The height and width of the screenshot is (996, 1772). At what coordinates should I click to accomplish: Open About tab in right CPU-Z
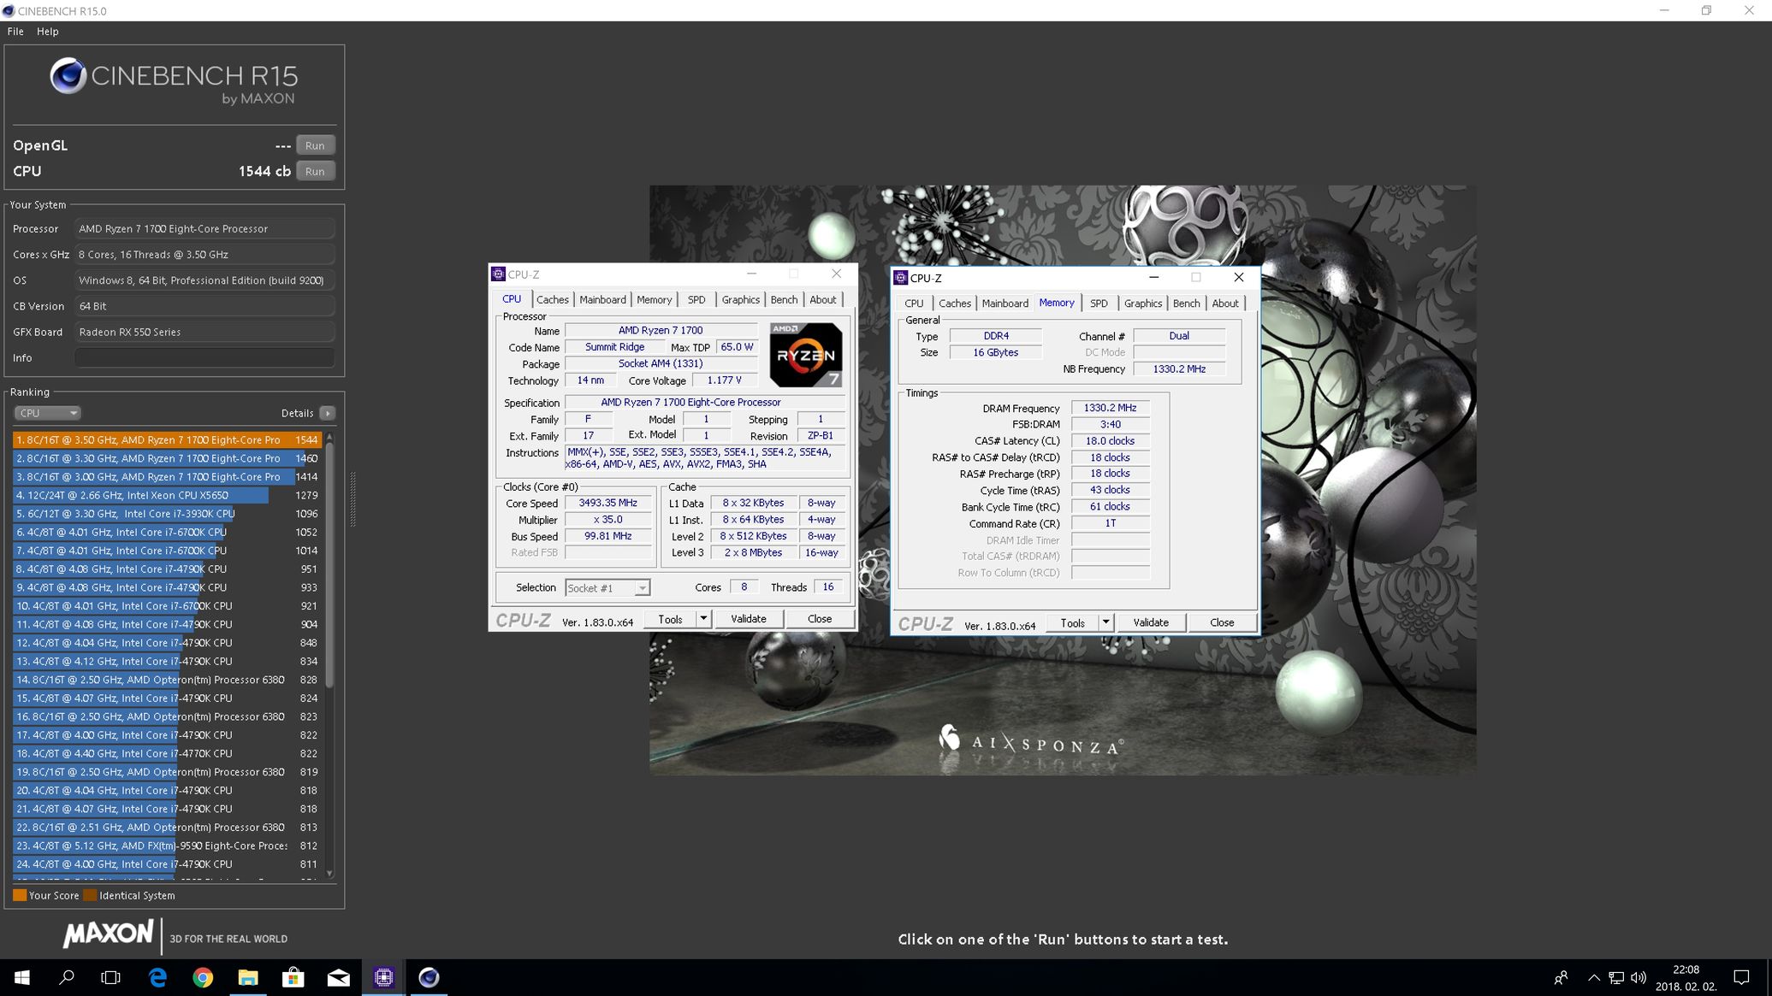point(1225,304)
